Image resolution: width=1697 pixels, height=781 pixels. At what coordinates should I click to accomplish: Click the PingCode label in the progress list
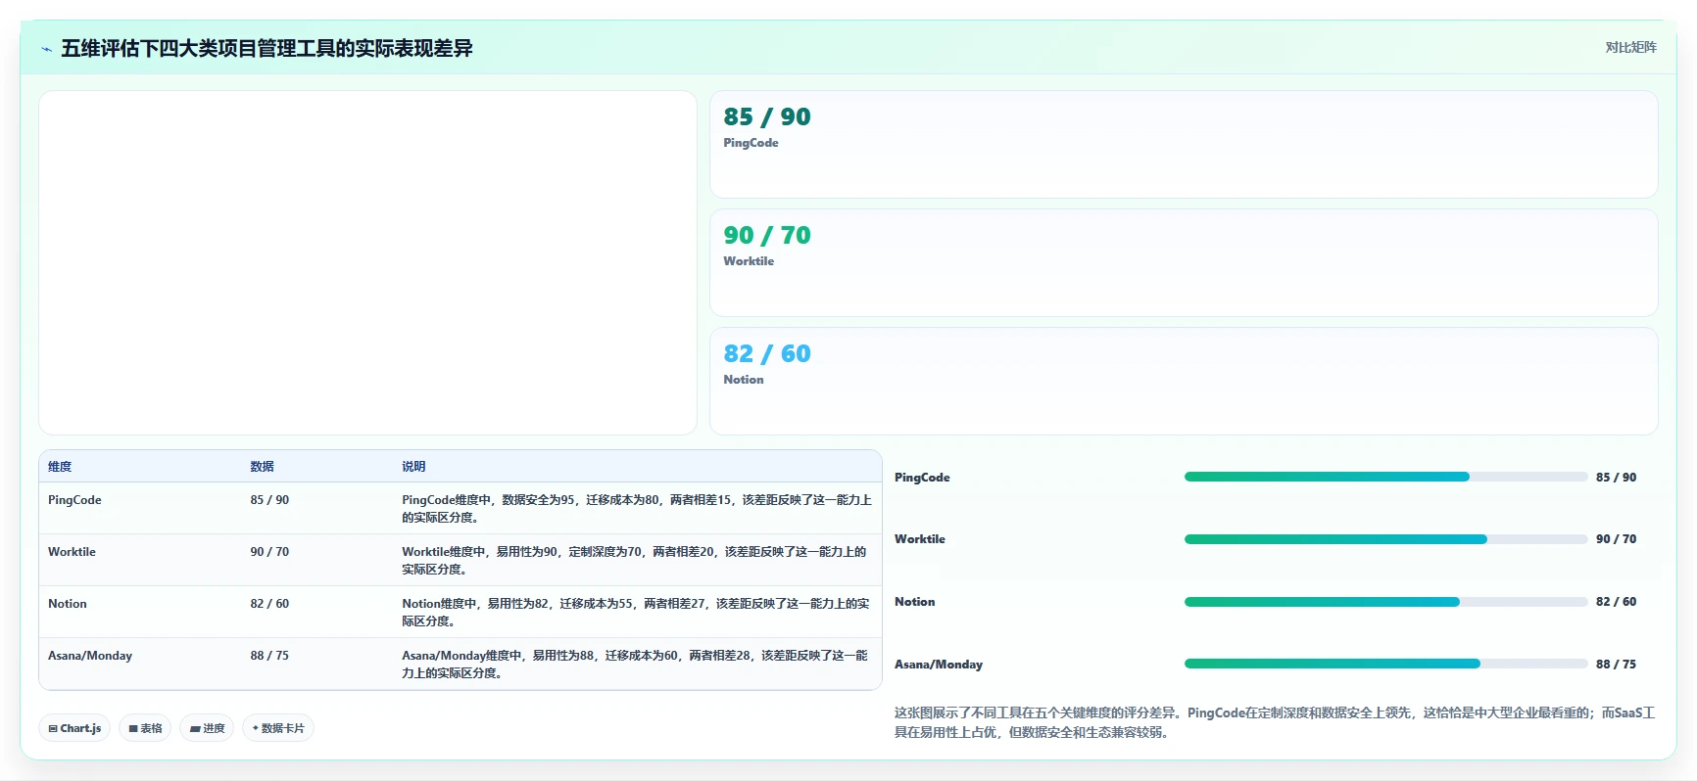pyautogui.click(x=922, y=478)
